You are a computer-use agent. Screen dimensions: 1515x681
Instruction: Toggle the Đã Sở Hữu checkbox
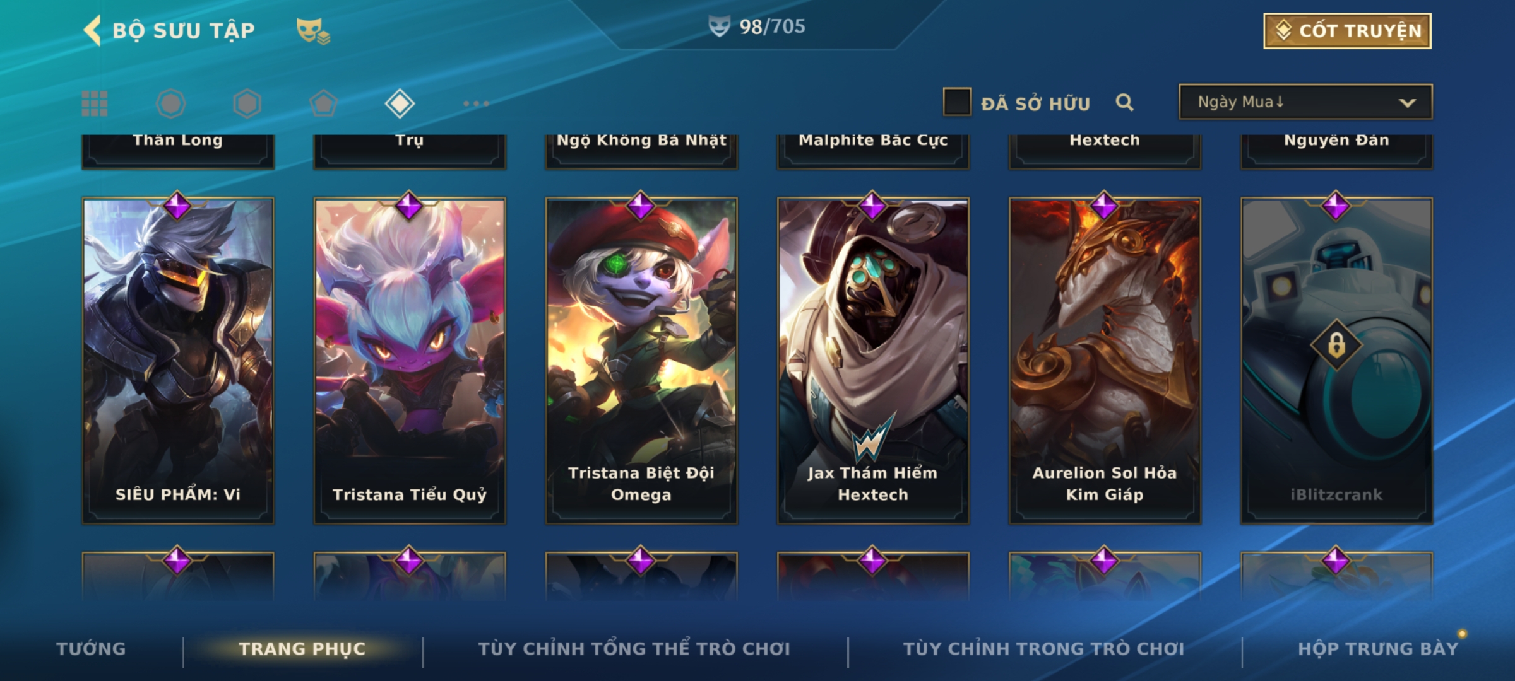point(957,102)
